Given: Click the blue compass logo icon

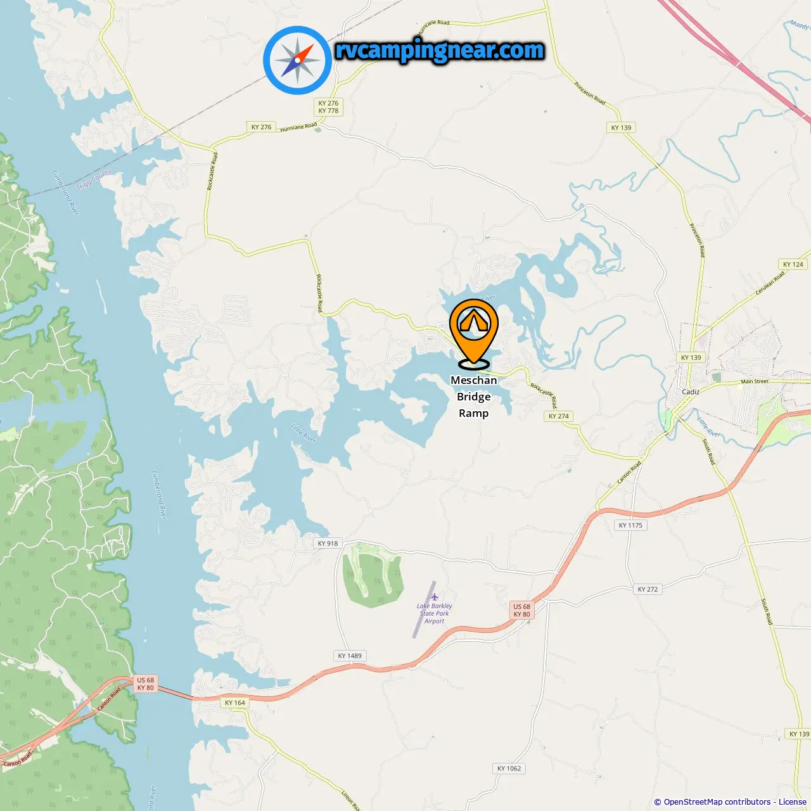Looking at the screenshot, I should pos(298,60).
